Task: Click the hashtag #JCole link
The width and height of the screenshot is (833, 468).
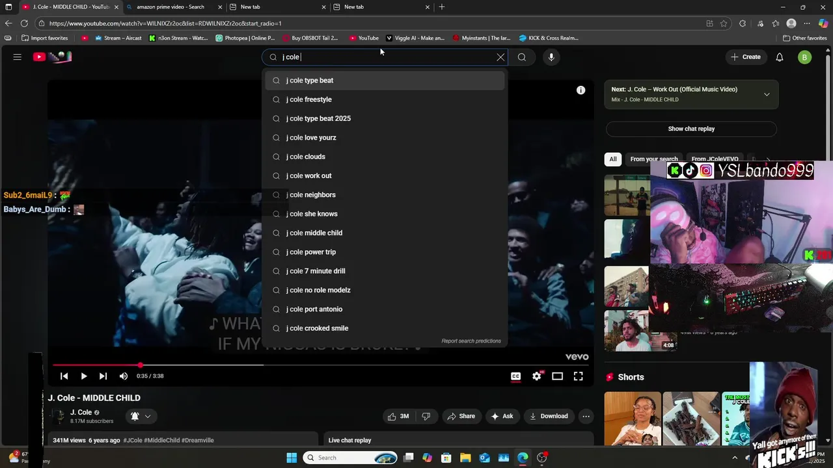Action: 132,441
